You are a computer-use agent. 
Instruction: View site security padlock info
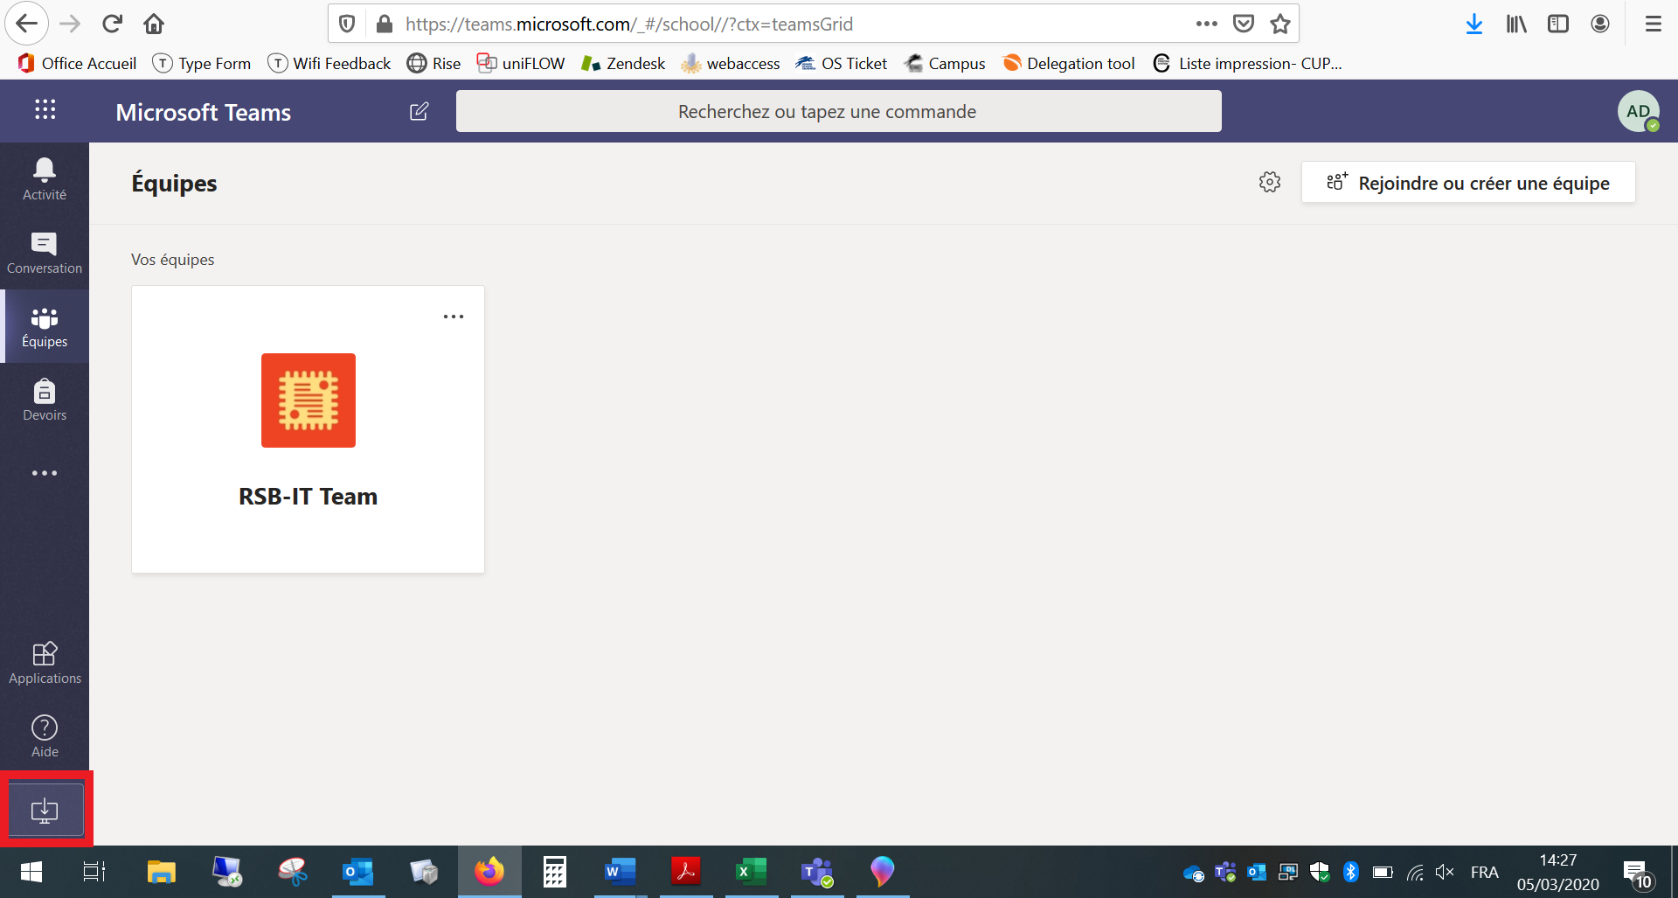(x=385, y=24)
